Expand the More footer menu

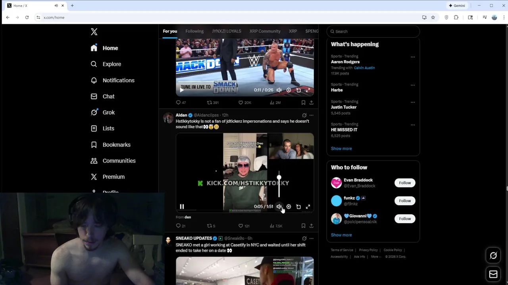pos(376,256)
